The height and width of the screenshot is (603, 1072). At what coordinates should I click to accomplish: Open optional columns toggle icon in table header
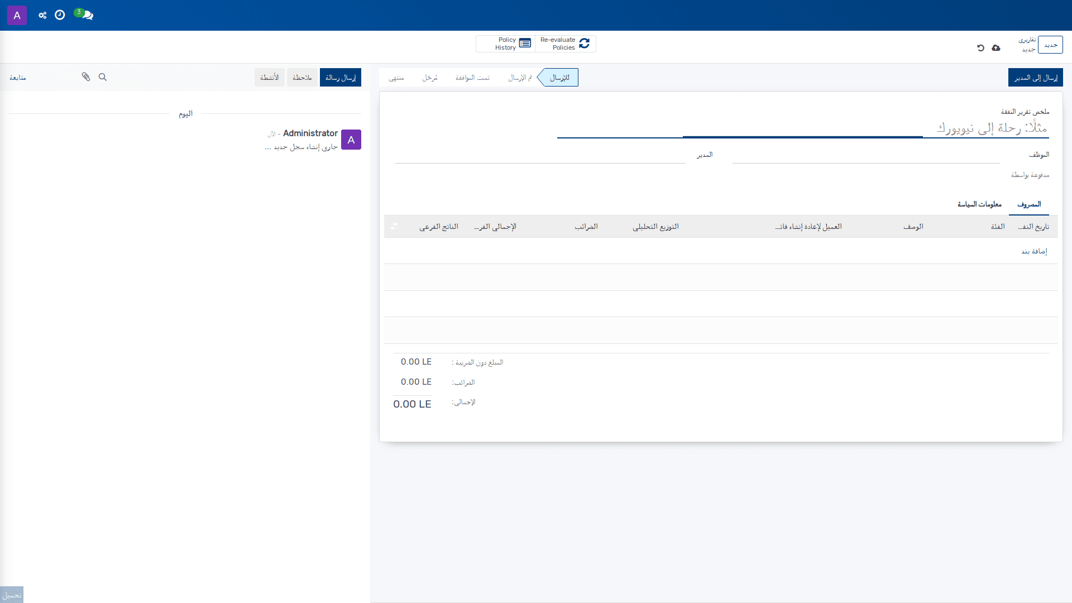(394, 226)
